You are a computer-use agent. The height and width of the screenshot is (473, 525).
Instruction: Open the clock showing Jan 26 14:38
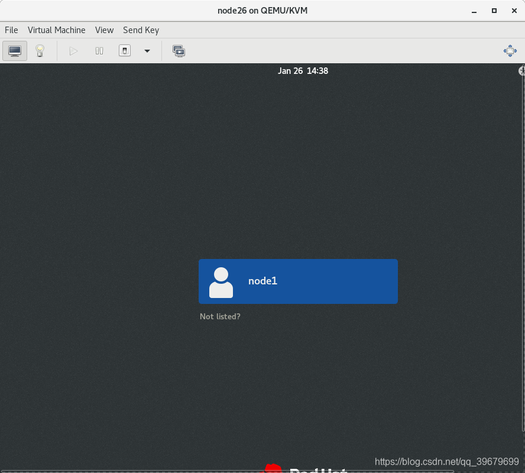pos(303,71)
